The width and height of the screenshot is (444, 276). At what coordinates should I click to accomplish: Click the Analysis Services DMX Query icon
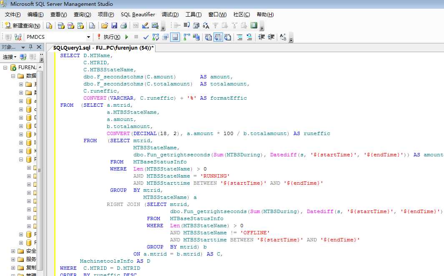tap(71, 26)
